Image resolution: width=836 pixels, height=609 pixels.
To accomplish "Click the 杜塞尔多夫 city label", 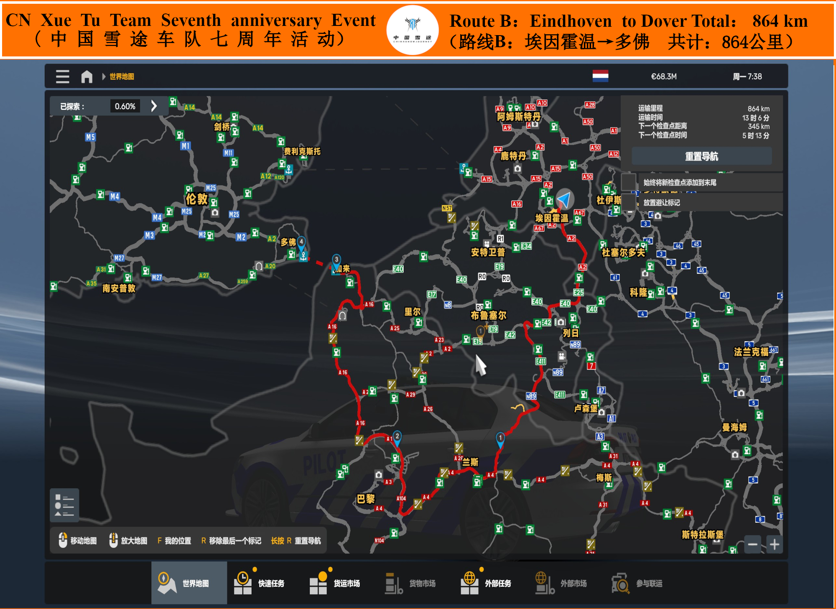I will click(x=623, y=252).
